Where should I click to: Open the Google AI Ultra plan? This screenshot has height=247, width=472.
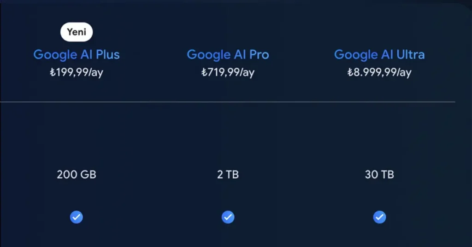(379, 55)
